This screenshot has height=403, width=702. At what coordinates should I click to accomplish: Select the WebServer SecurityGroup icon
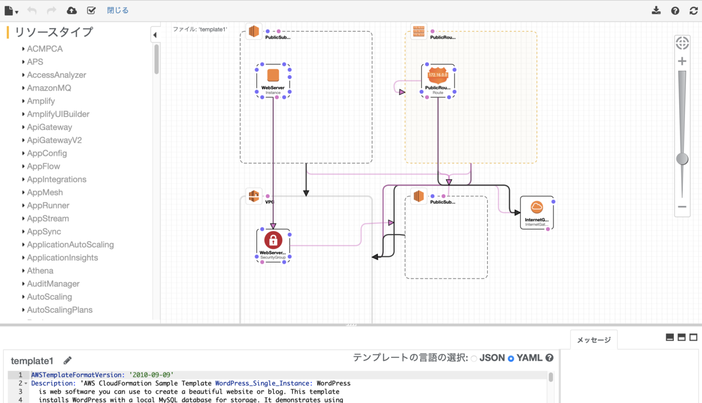click(x=273, y=241)
